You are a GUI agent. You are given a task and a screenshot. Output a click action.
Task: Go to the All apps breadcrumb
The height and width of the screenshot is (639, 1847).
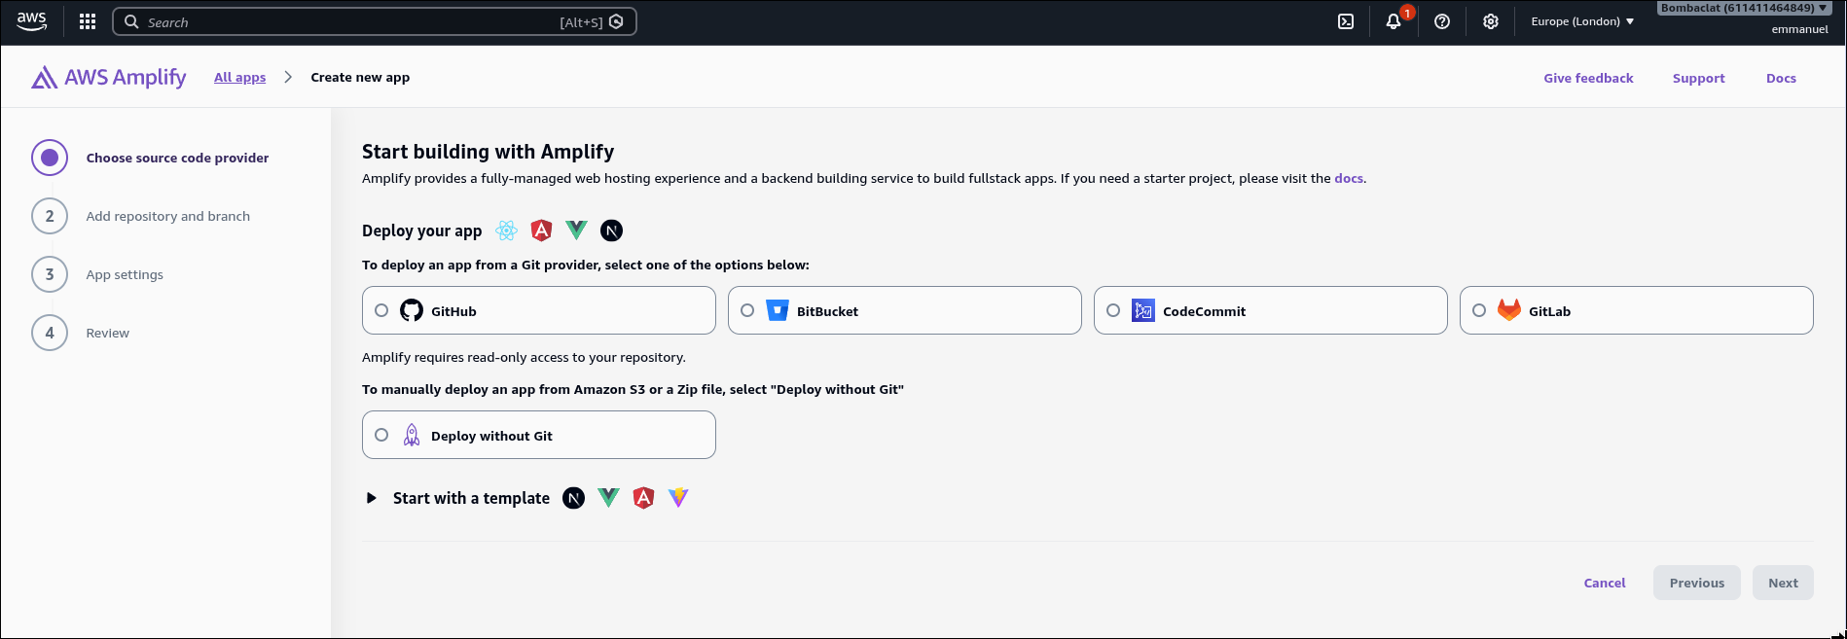coord(239,77)
